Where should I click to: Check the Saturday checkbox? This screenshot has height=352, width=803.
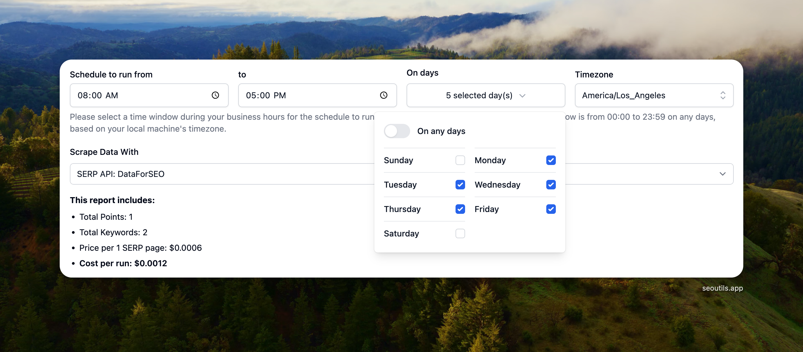(460, 233)
